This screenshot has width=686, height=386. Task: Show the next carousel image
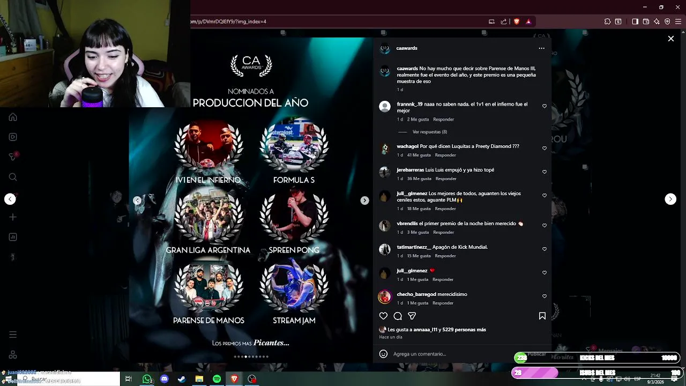pos(364,201)
